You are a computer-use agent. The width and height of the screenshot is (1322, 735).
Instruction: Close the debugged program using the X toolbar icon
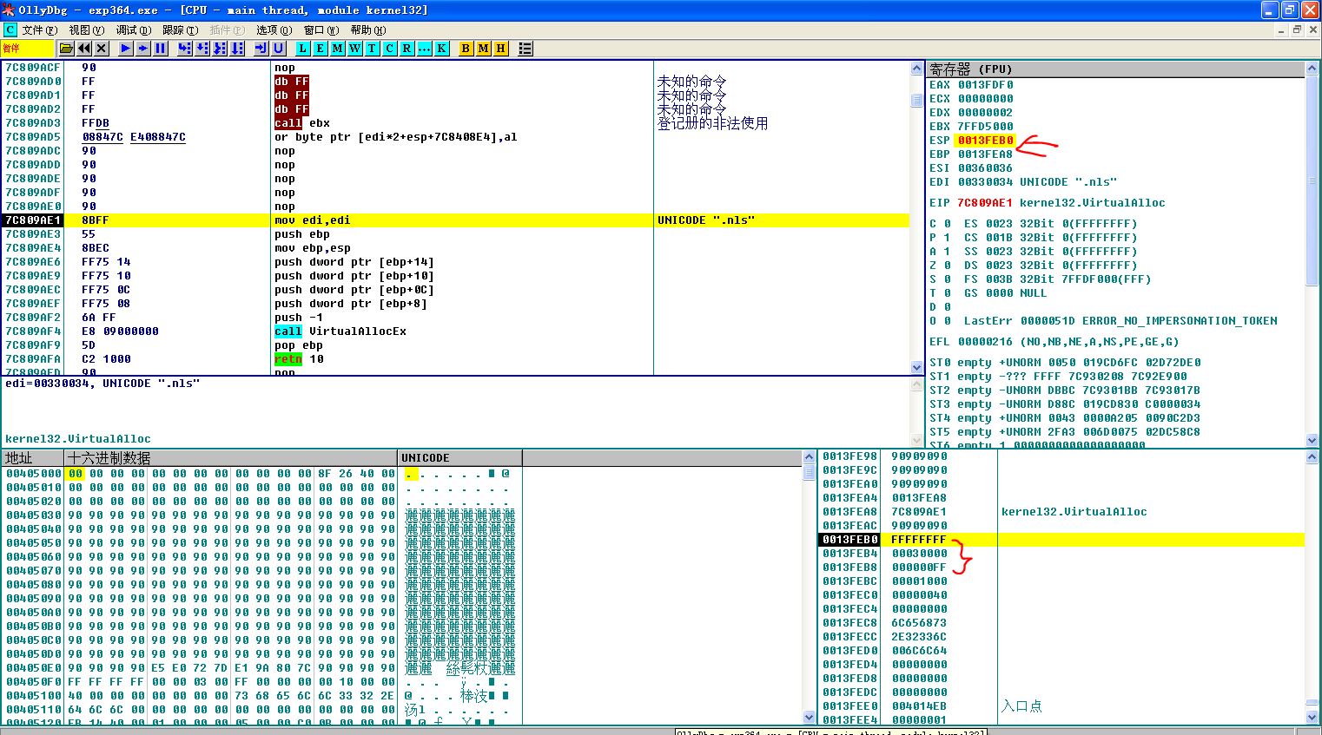coord(102,49)
